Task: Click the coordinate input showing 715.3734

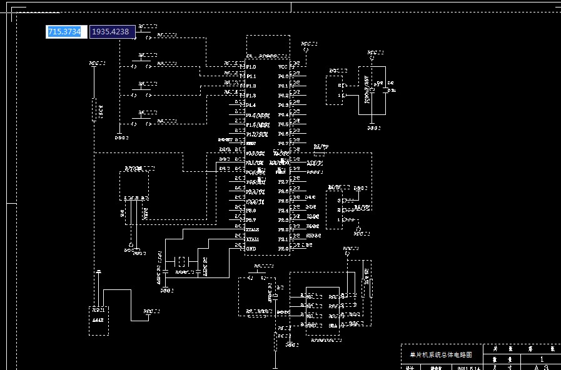Action: pos(66,31)
